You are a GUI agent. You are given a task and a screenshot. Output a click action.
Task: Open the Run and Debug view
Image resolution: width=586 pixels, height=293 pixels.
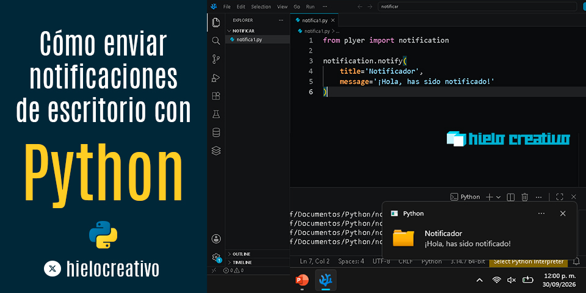[x=216, y=78]
